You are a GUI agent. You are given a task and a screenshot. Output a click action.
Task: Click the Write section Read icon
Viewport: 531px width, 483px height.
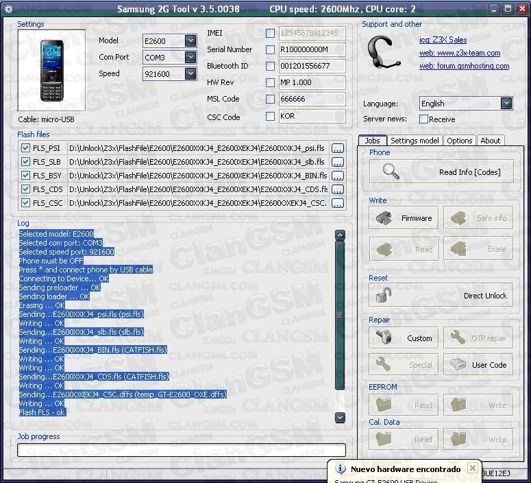point(384,249)
